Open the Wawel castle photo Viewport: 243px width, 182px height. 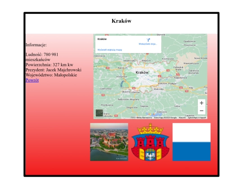click(x=109, y=142)
